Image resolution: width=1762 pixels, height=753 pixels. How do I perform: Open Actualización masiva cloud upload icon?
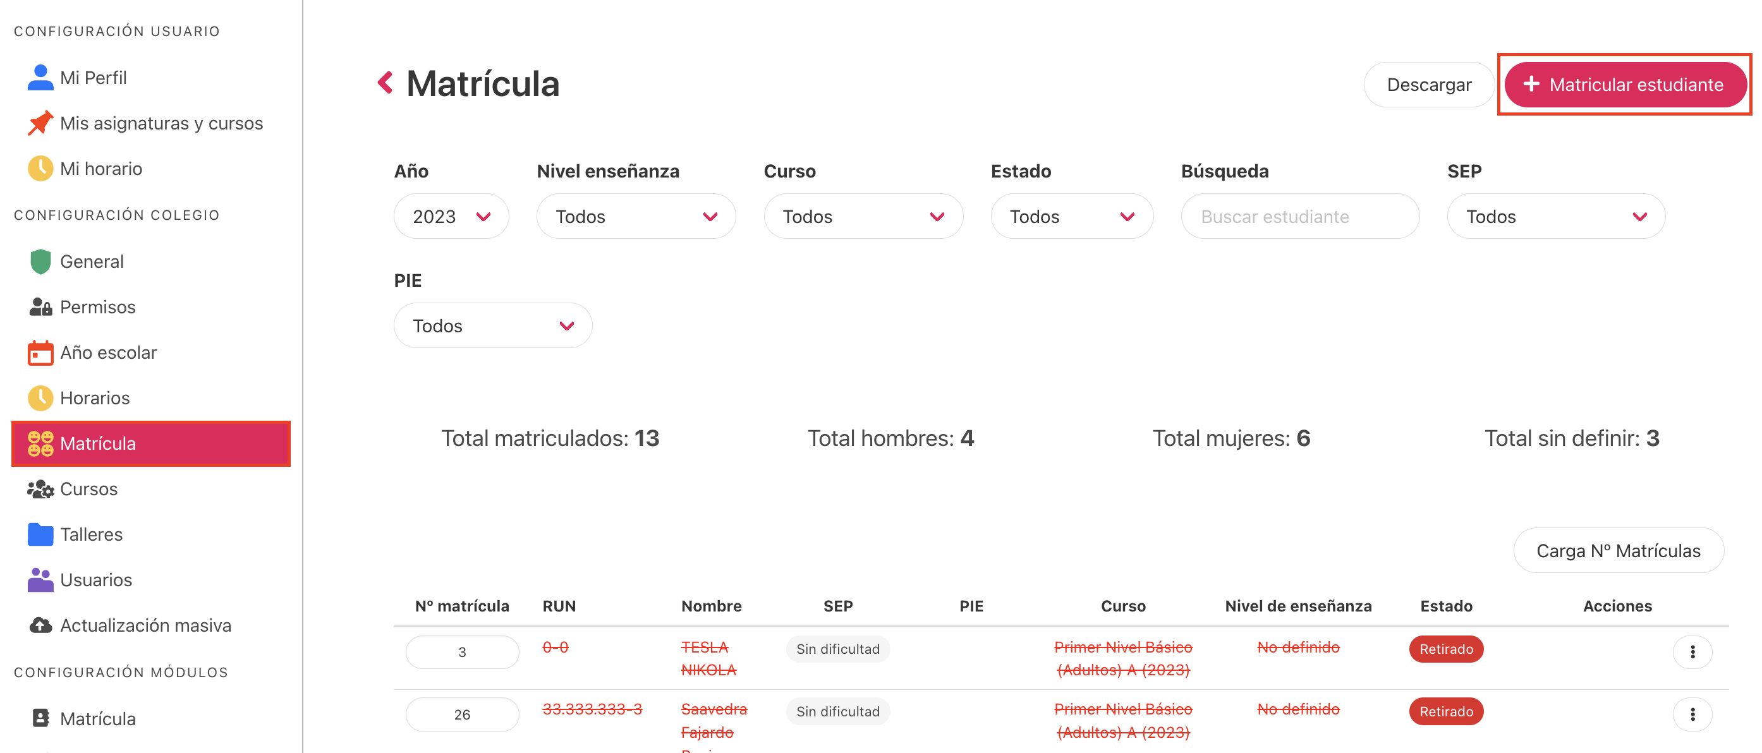[x=40, y=625]
